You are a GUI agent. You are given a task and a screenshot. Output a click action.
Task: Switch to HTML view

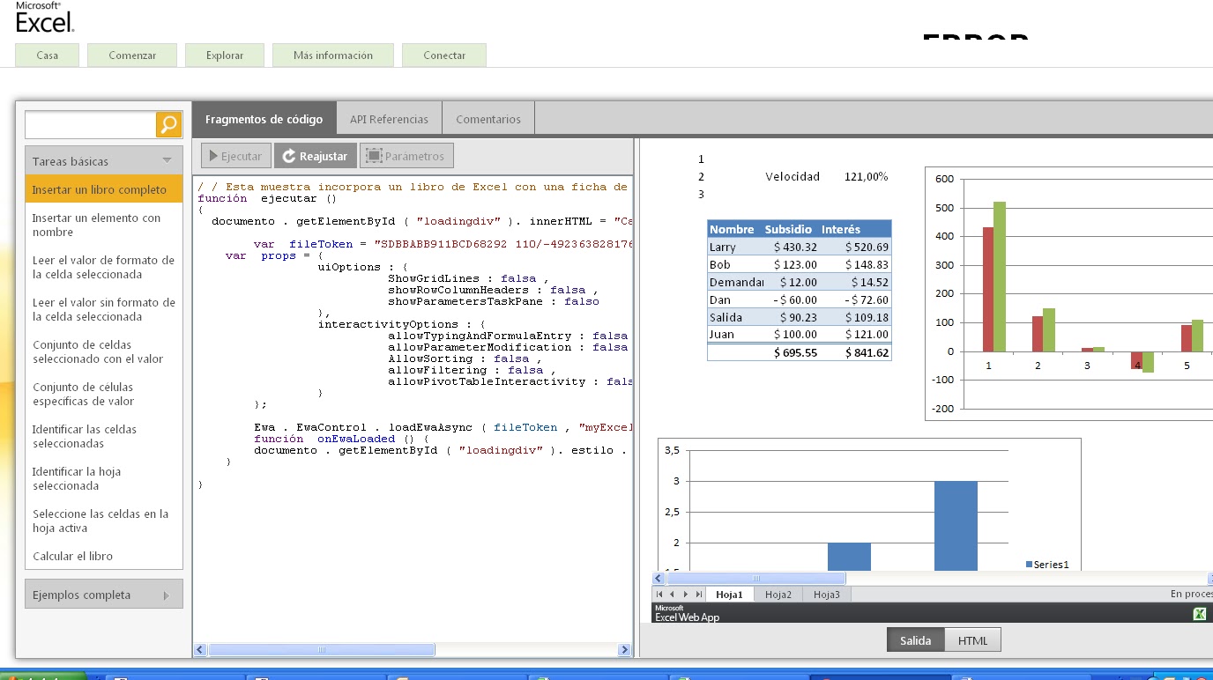(x=972, y=639)
